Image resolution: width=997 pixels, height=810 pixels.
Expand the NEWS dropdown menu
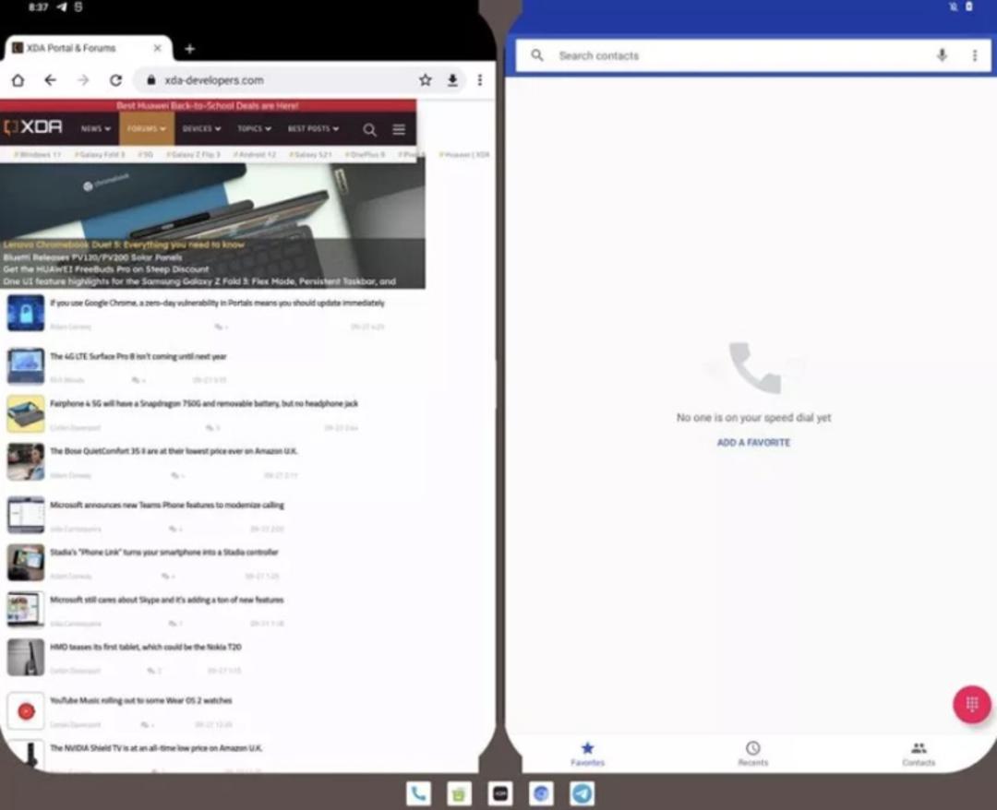click(95, 129)
